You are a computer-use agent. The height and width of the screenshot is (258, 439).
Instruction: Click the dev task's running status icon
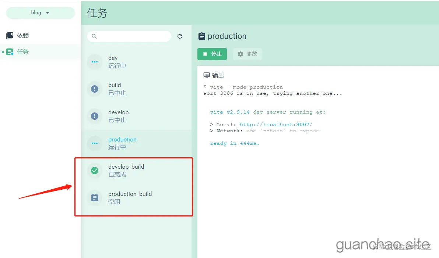pos(95,62)
